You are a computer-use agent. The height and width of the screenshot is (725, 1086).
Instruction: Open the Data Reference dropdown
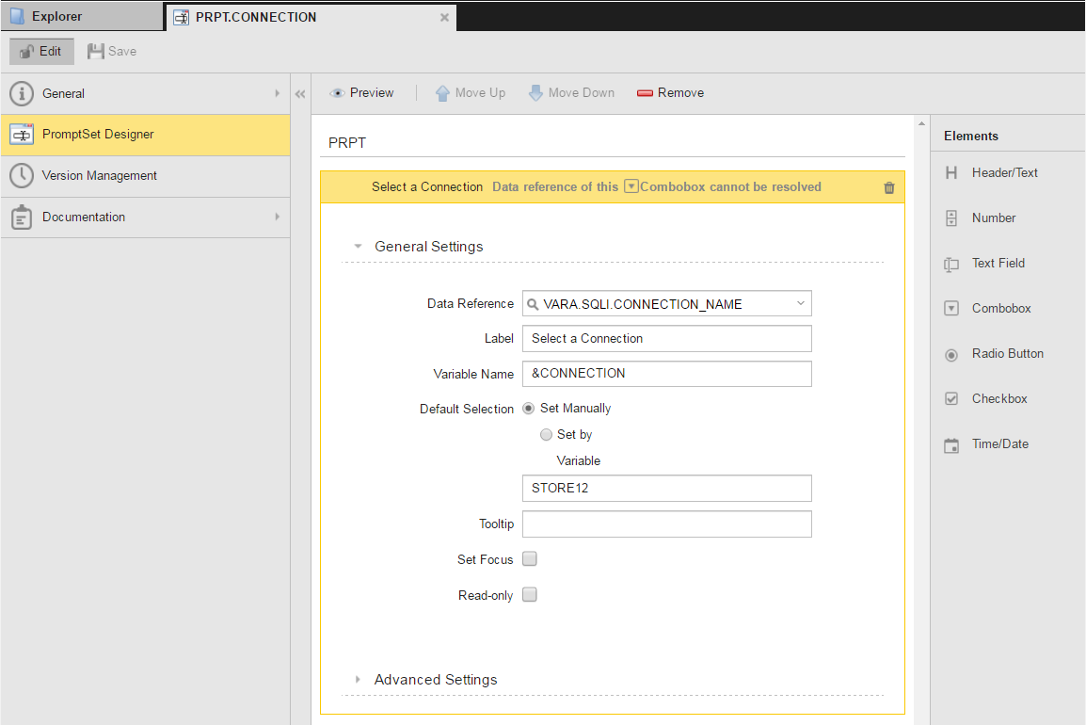(x=800, y=304)
